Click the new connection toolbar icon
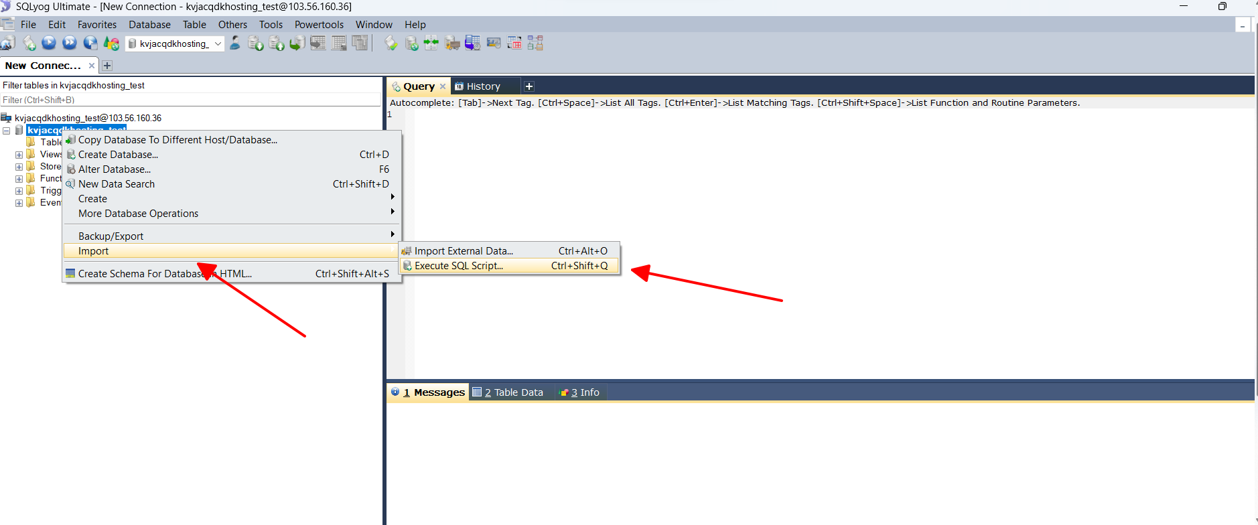Screen dimensions: 1258x525 8,44
